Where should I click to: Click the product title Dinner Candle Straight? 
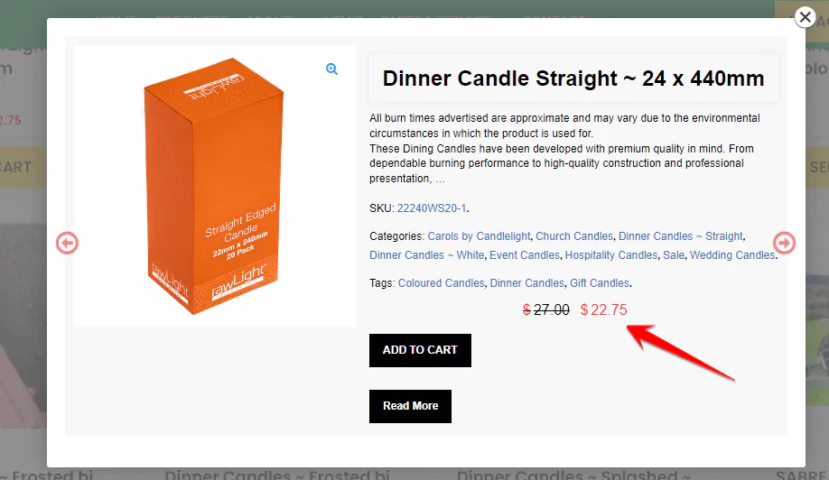click(x=573, y=78)
